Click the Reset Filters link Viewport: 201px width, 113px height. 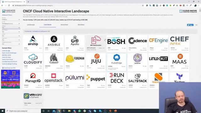[x=7, y=15]
